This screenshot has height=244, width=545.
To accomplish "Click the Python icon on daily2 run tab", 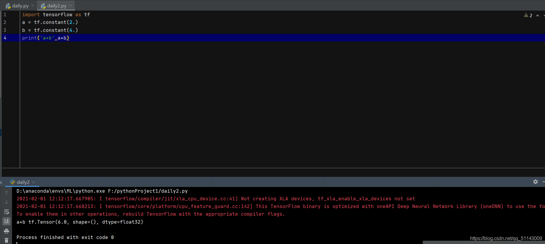I will pos(12,182).
